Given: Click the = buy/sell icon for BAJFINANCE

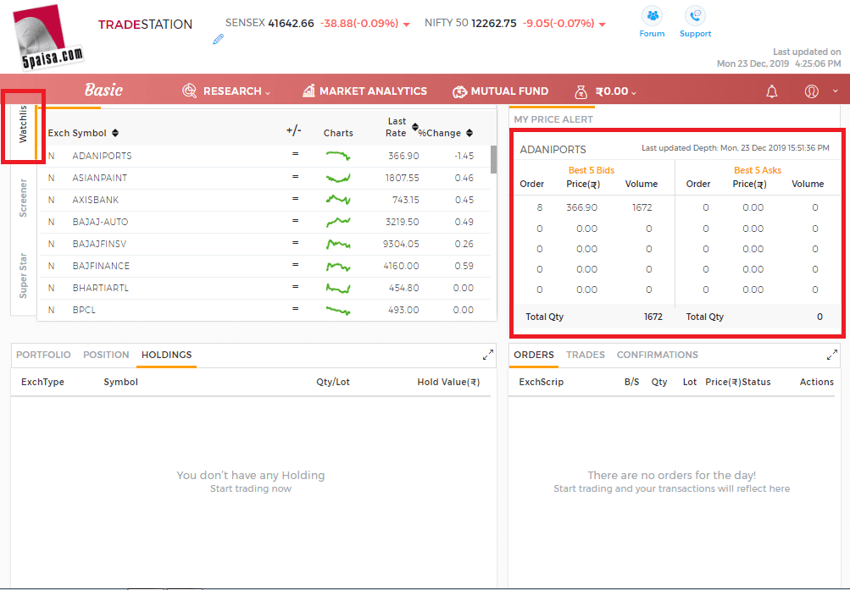Looking at the screenshot, I should [296, 265].
